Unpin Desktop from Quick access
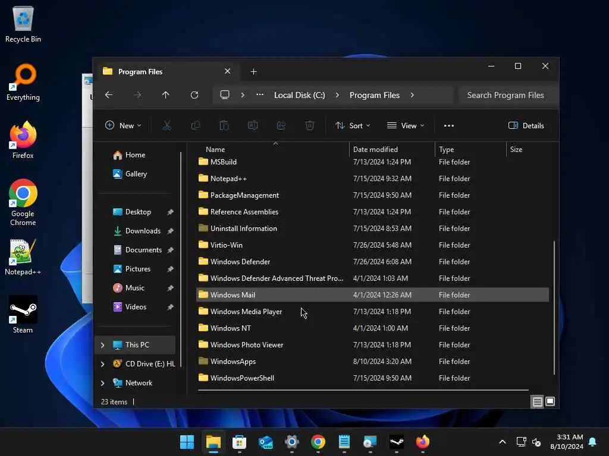 click(170, 212)
